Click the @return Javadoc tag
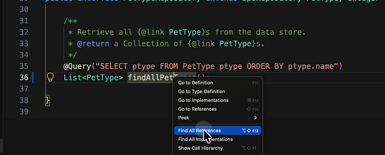This screenshot has height=155, width=385. click(93, 44)
